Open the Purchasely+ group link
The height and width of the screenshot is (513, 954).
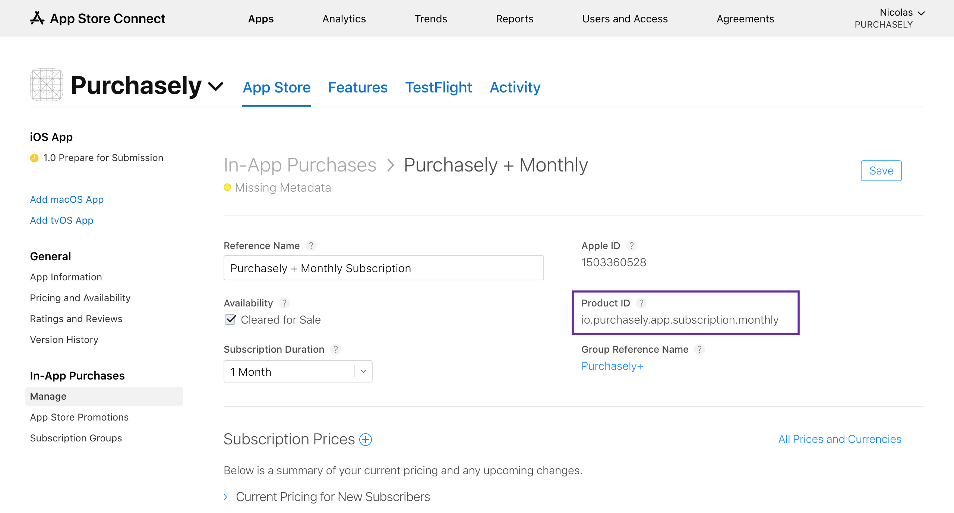tap(612, 366)
